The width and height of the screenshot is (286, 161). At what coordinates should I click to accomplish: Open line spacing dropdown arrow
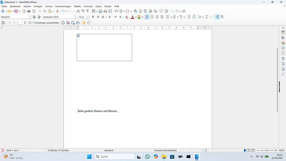(203, 17)
